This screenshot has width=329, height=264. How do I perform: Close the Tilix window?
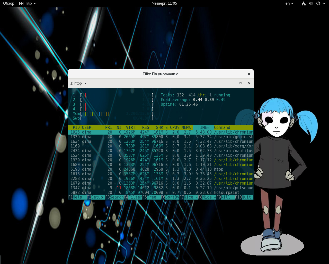click(249, 74)
